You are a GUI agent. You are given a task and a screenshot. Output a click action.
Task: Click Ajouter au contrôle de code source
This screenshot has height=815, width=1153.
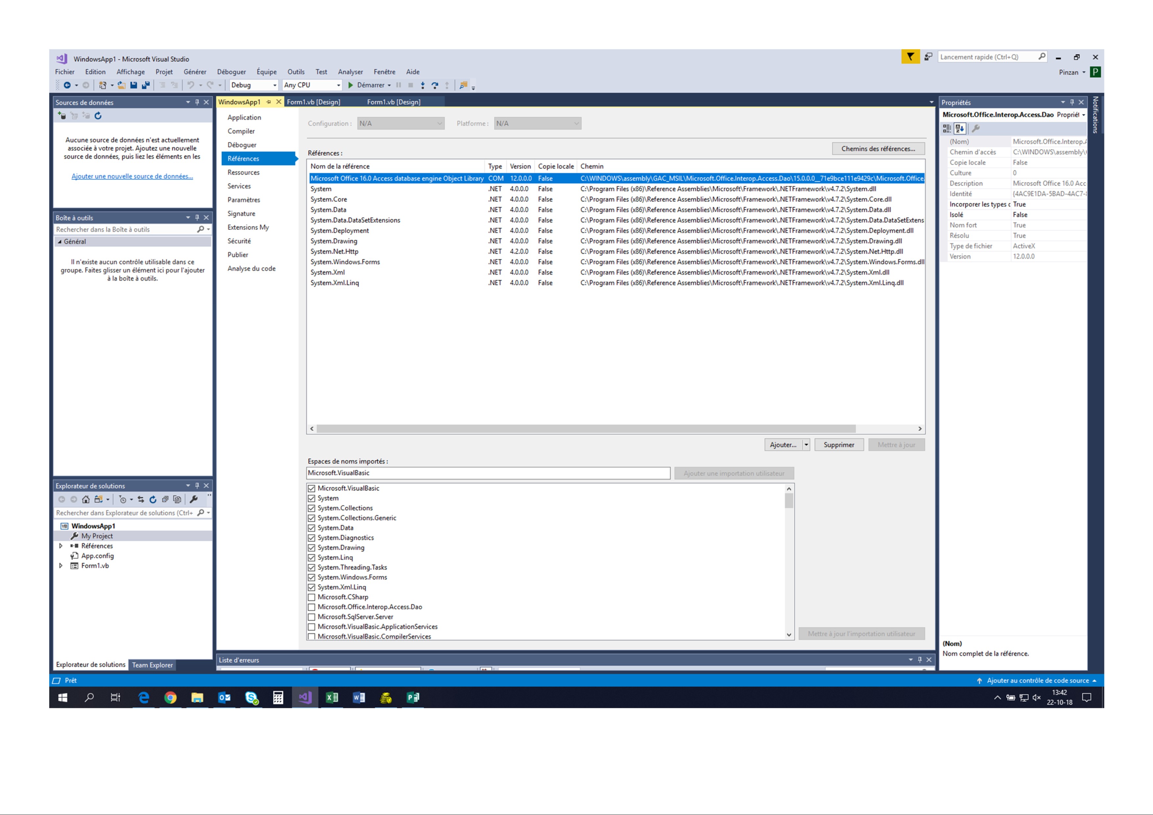[x=1038, y=680]
